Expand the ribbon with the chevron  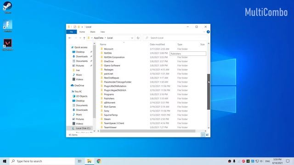click(x=204, y=32)
